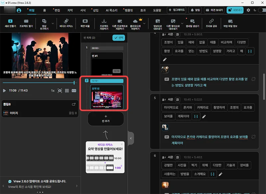Collapse the scene list panel arrow
The width and height of the screenshot is (266, 194).
point(131,138)
